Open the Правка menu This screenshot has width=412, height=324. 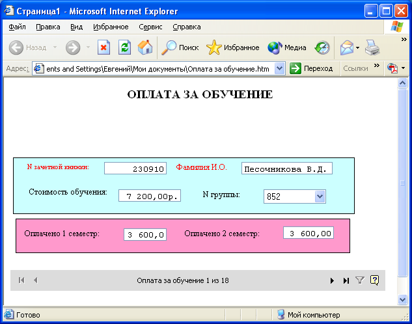tap(48, 27)
